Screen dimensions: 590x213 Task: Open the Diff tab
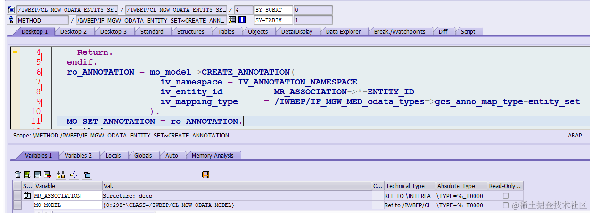coord(443,31)
